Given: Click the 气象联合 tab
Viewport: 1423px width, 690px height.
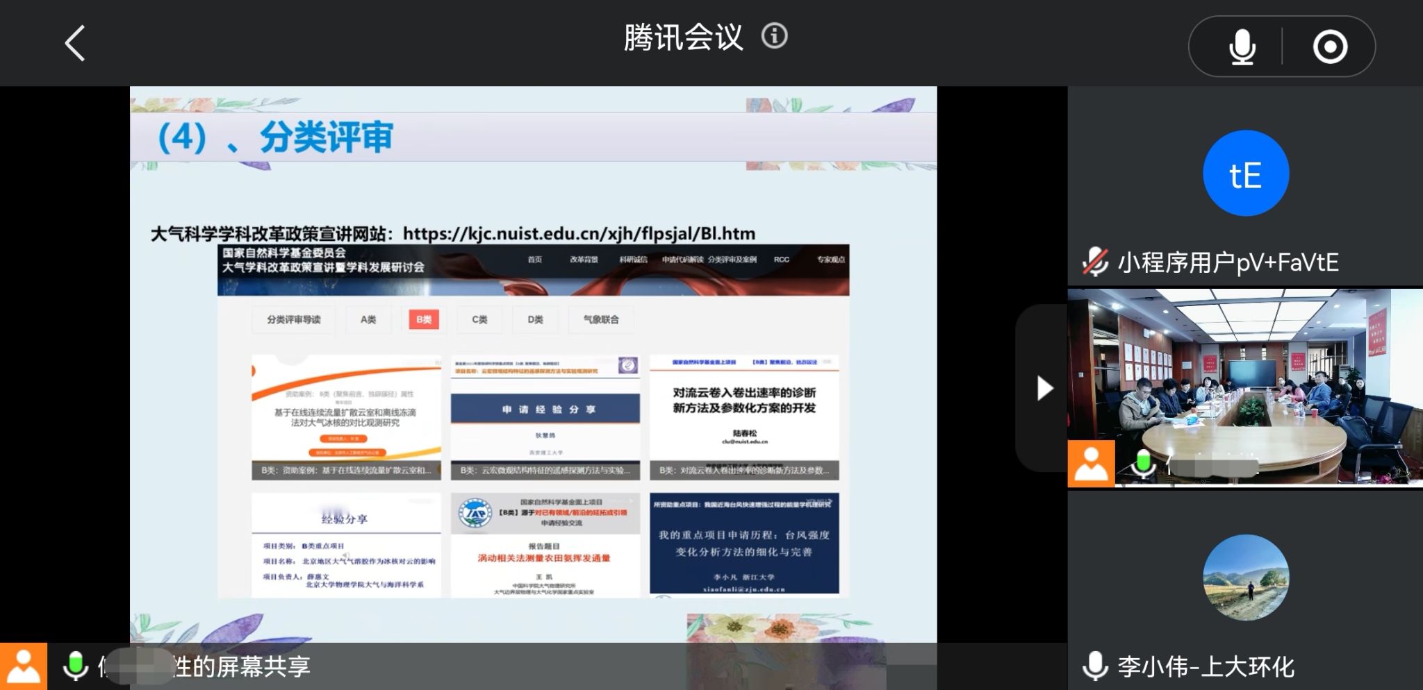Looking at the screenshot, I should 600,319.
